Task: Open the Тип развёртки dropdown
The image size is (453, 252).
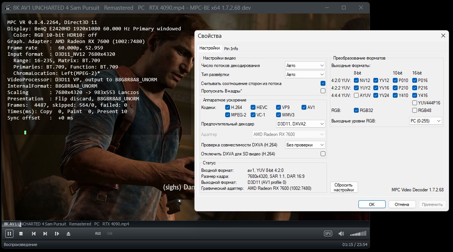Action: [x=305, y=75]
